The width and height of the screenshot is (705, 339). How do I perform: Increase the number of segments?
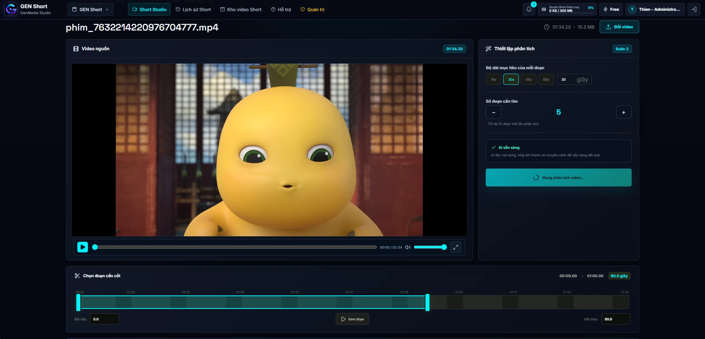[x=624, y=112]
